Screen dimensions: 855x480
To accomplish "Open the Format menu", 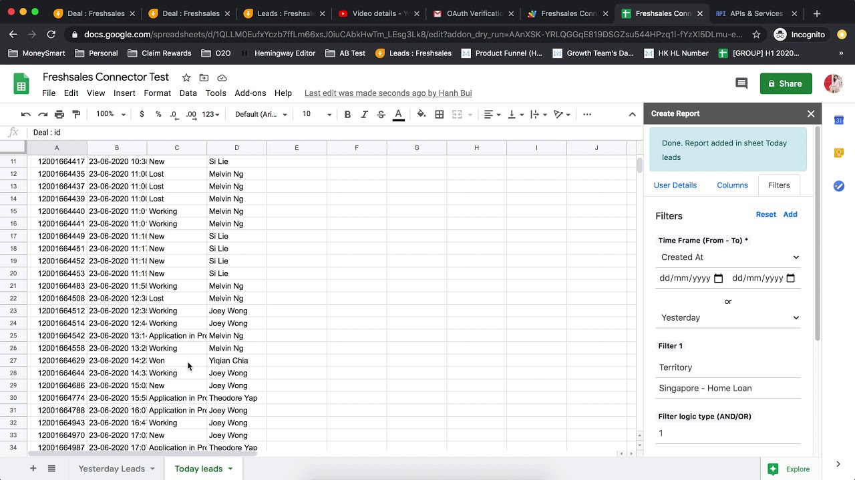I will tap(158, 93).
